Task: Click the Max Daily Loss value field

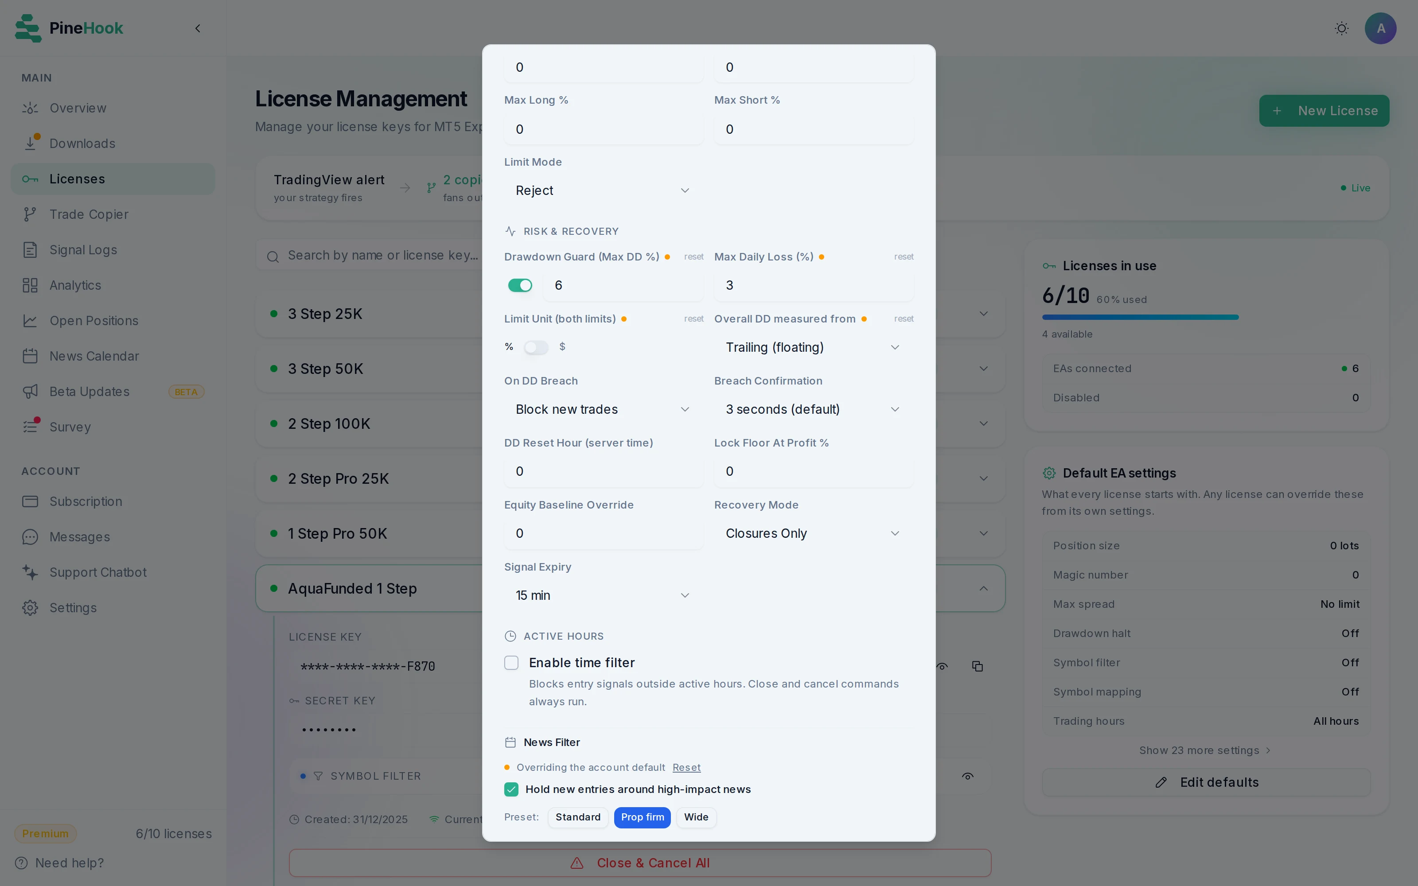Action: point(813,285)
